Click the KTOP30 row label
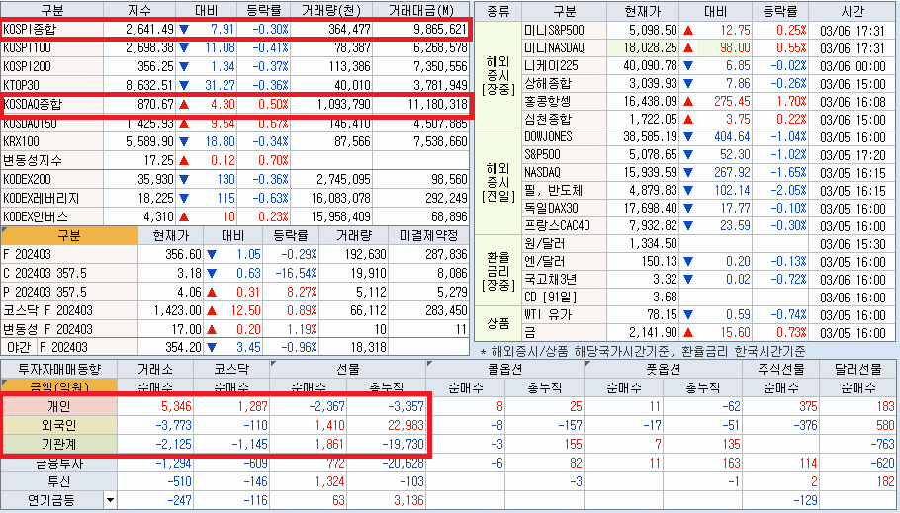 point(21,85)
